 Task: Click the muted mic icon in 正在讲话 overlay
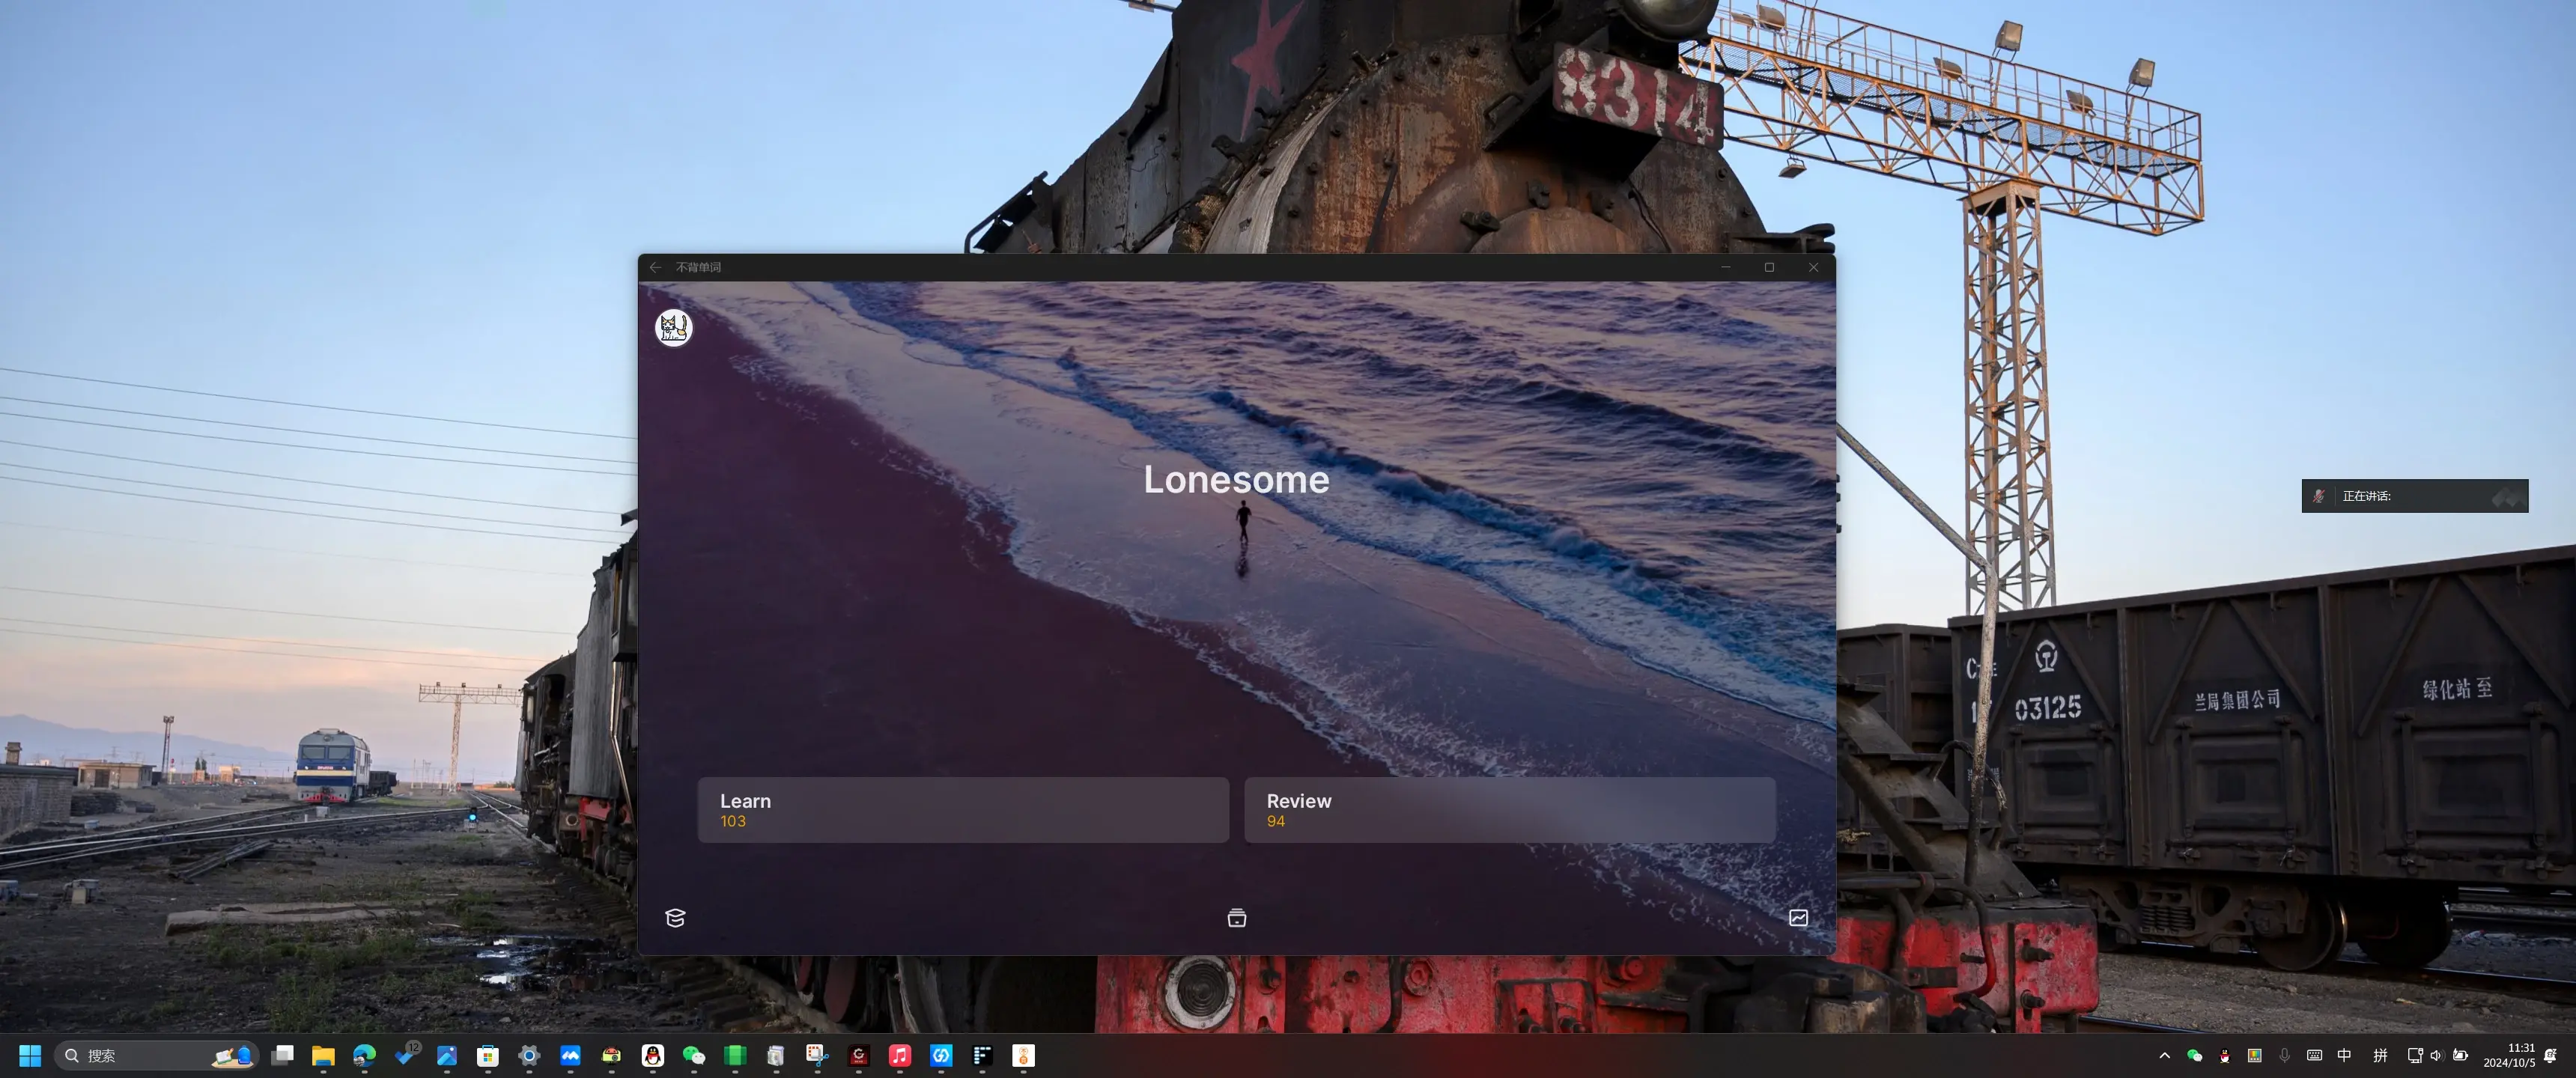2318,496
